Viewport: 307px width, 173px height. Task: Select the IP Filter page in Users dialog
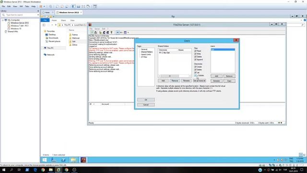[x=144, y=57]
